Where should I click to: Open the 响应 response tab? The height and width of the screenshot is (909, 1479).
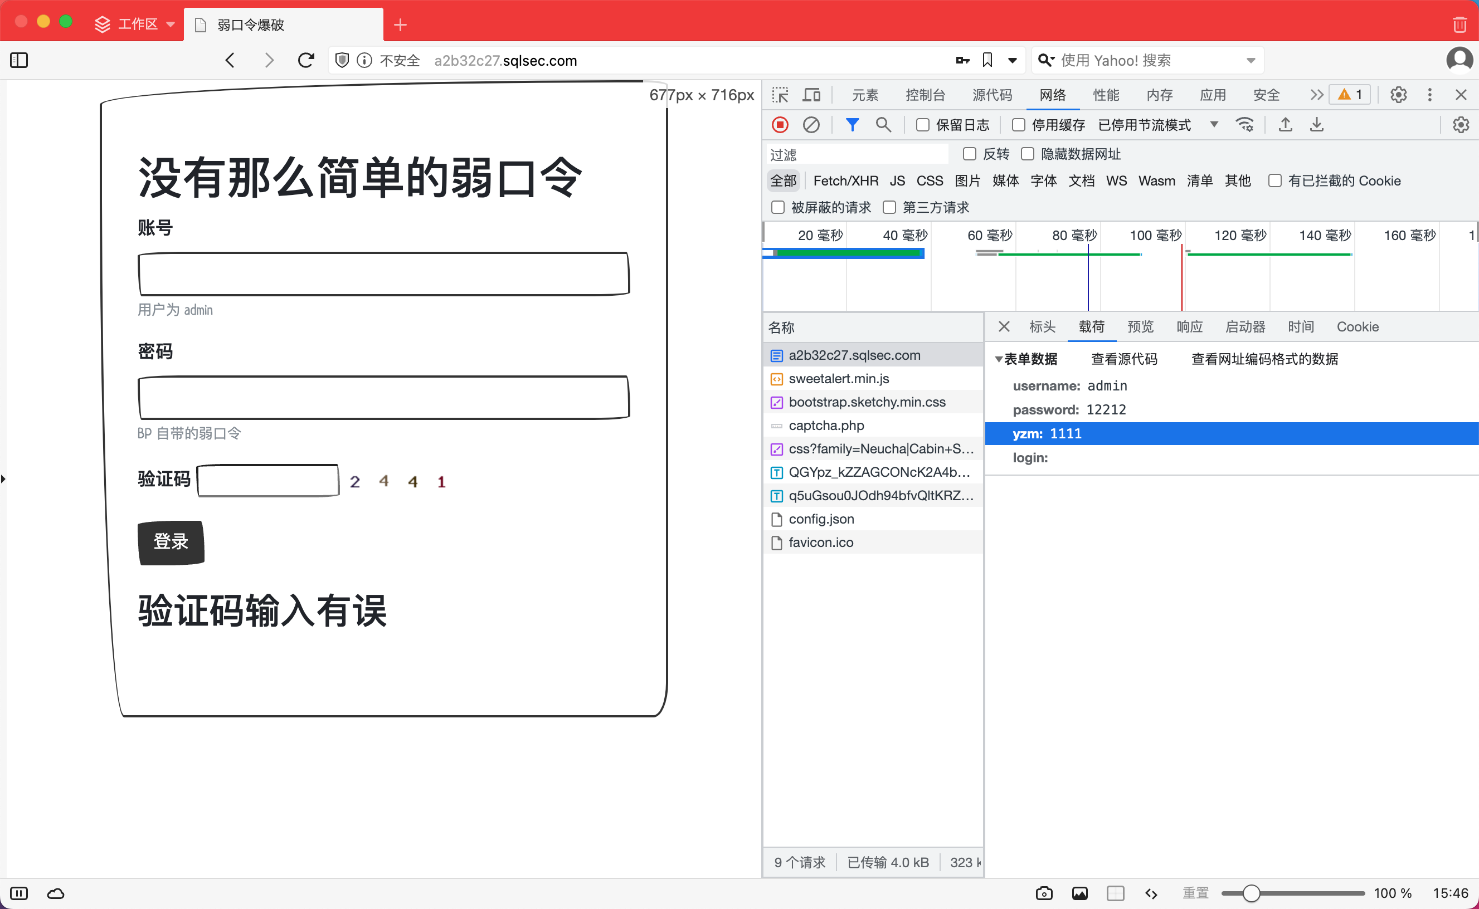click(x=1189, y=326)
